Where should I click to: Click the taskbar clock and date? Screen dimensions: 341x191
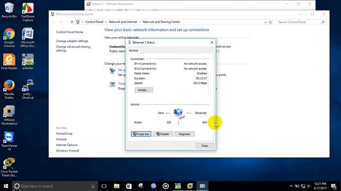320,186
